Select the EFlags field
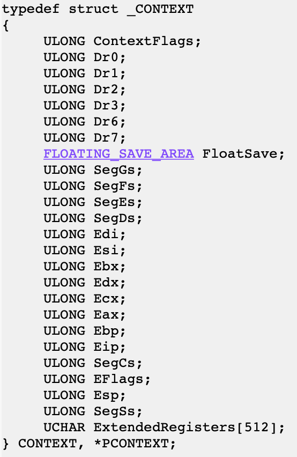The image size is (297, 457). click(x=118, y=379)
